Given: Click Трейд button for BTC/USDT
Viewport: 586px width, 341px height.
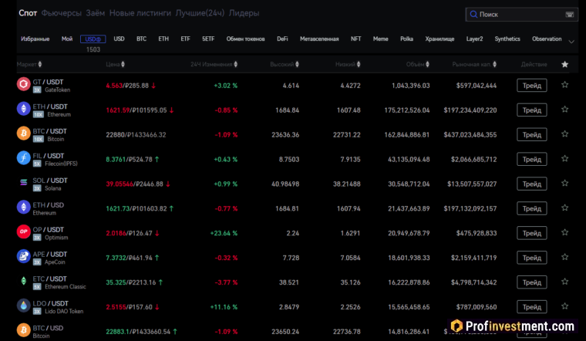Looking at the screenshot, I should coord(532,134).
